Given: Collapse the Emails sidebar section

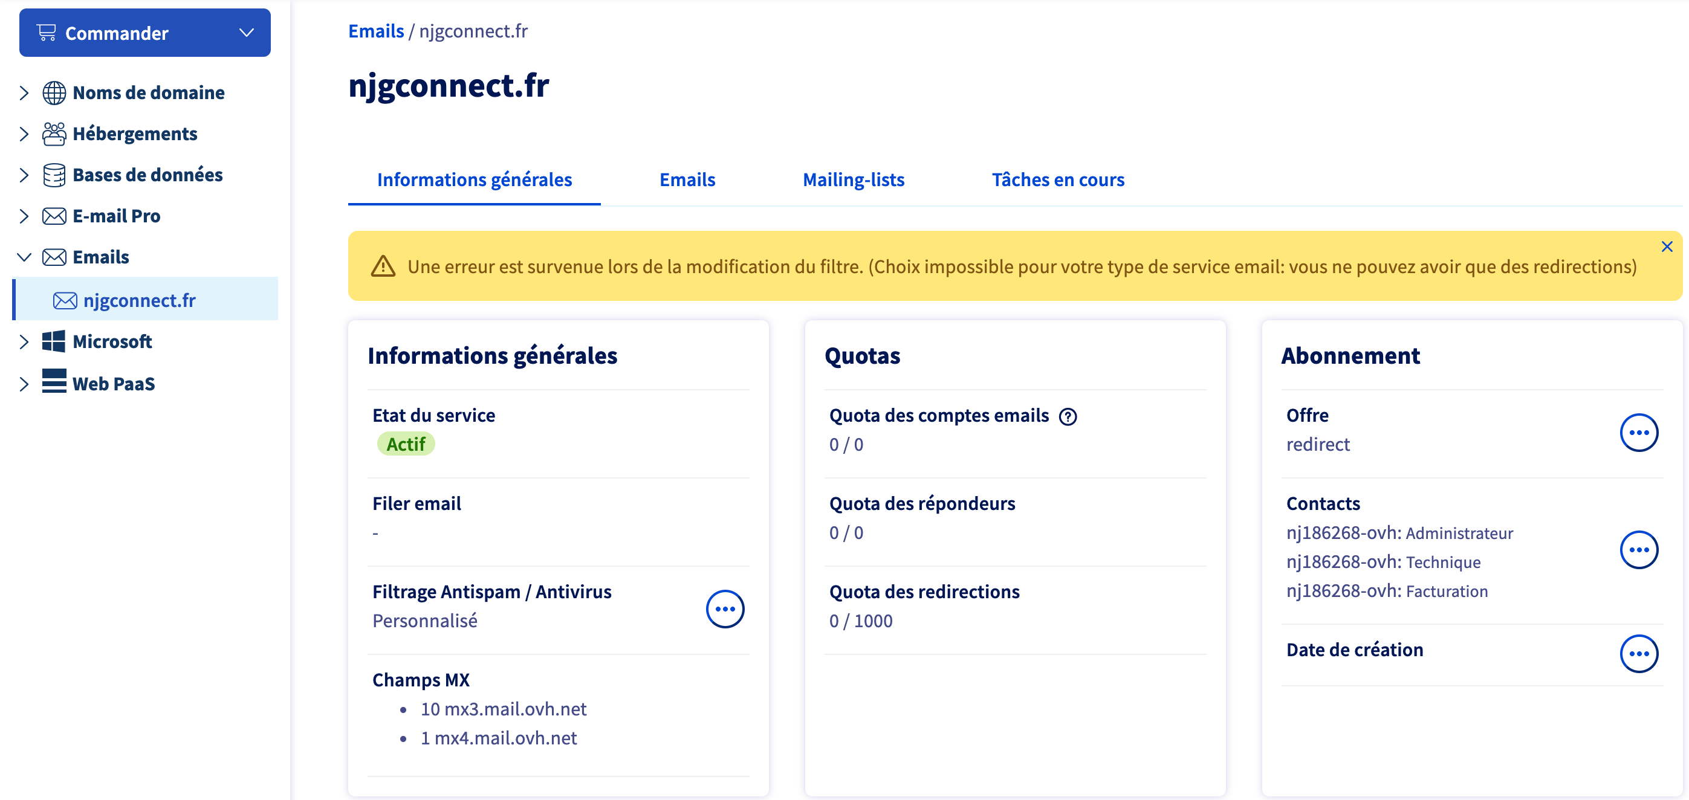Looking at the screenshot, I should click(x=24, y=257).
